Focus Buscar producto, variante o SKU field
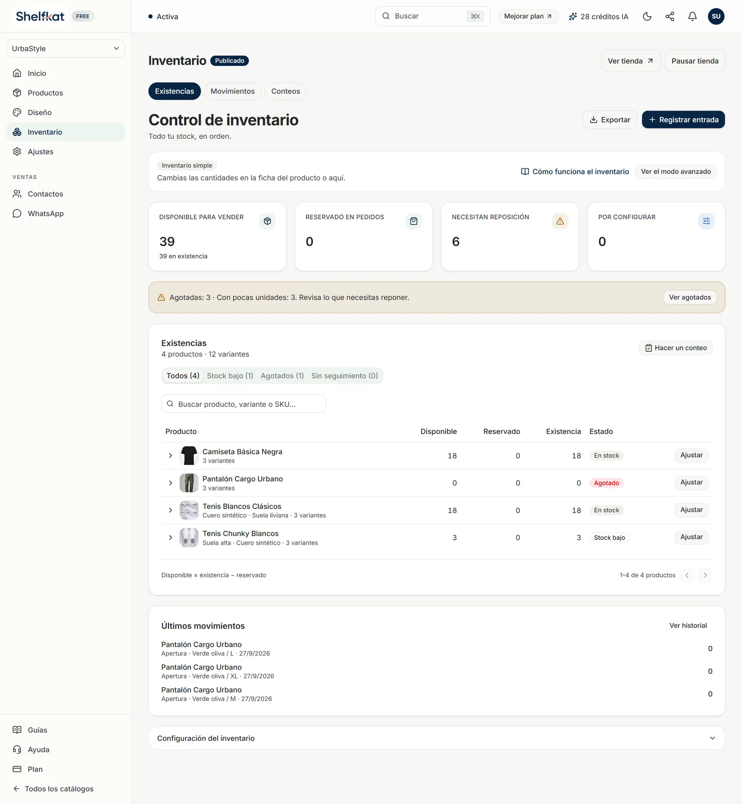The image size is (742, 804). [x=243, y=404]
